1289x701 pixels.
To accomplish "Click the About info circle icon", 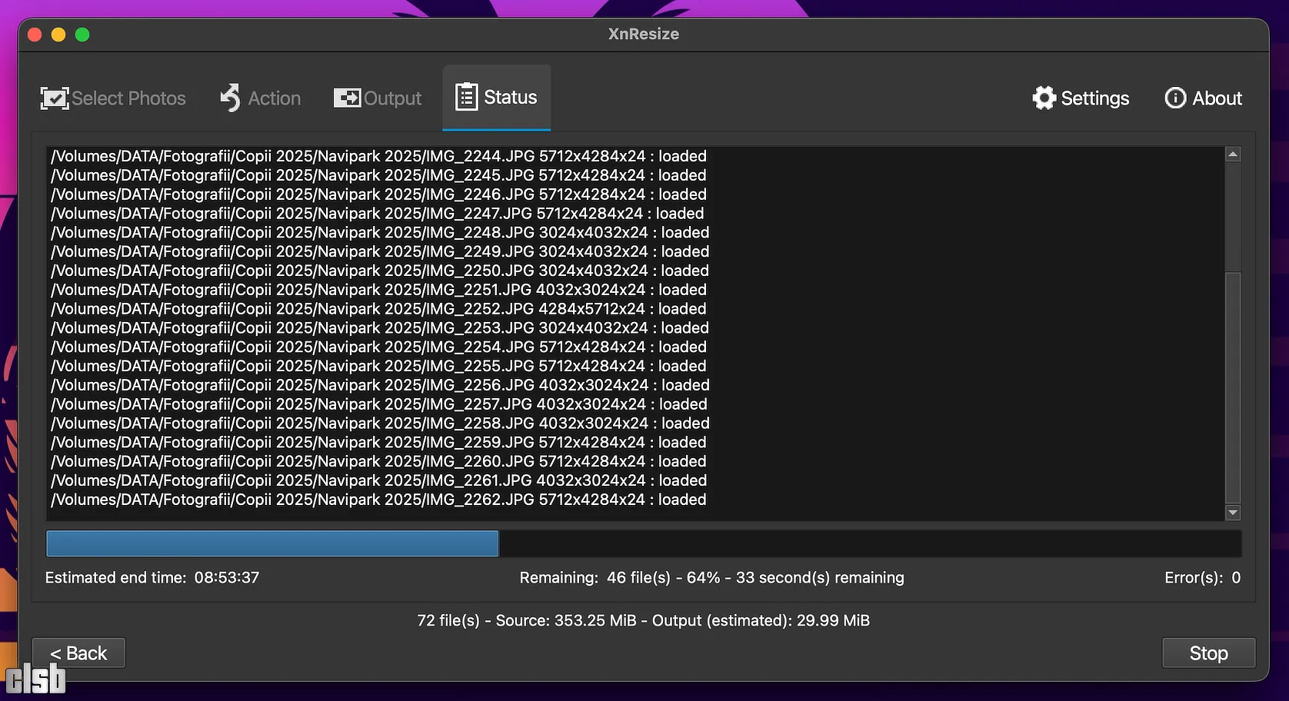I will pos(1175,98).
